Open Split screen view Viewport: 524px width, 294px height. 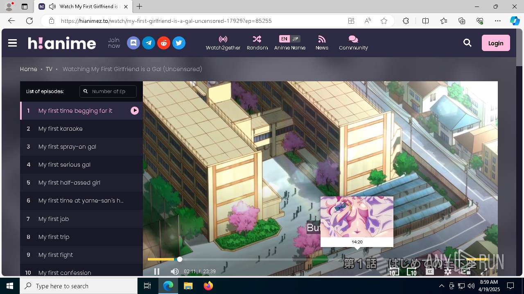point(425,21)
